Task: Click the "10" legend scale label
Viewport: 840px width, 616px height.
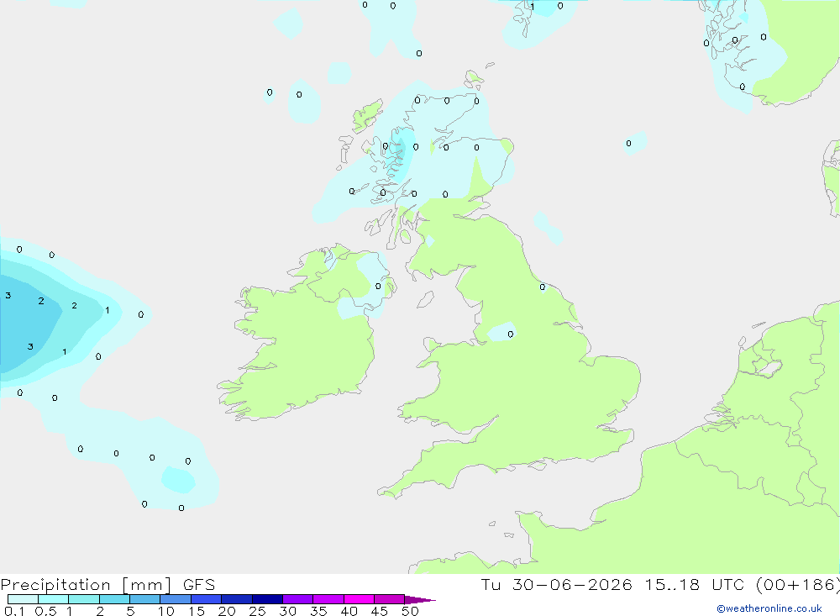Action: 166,611
